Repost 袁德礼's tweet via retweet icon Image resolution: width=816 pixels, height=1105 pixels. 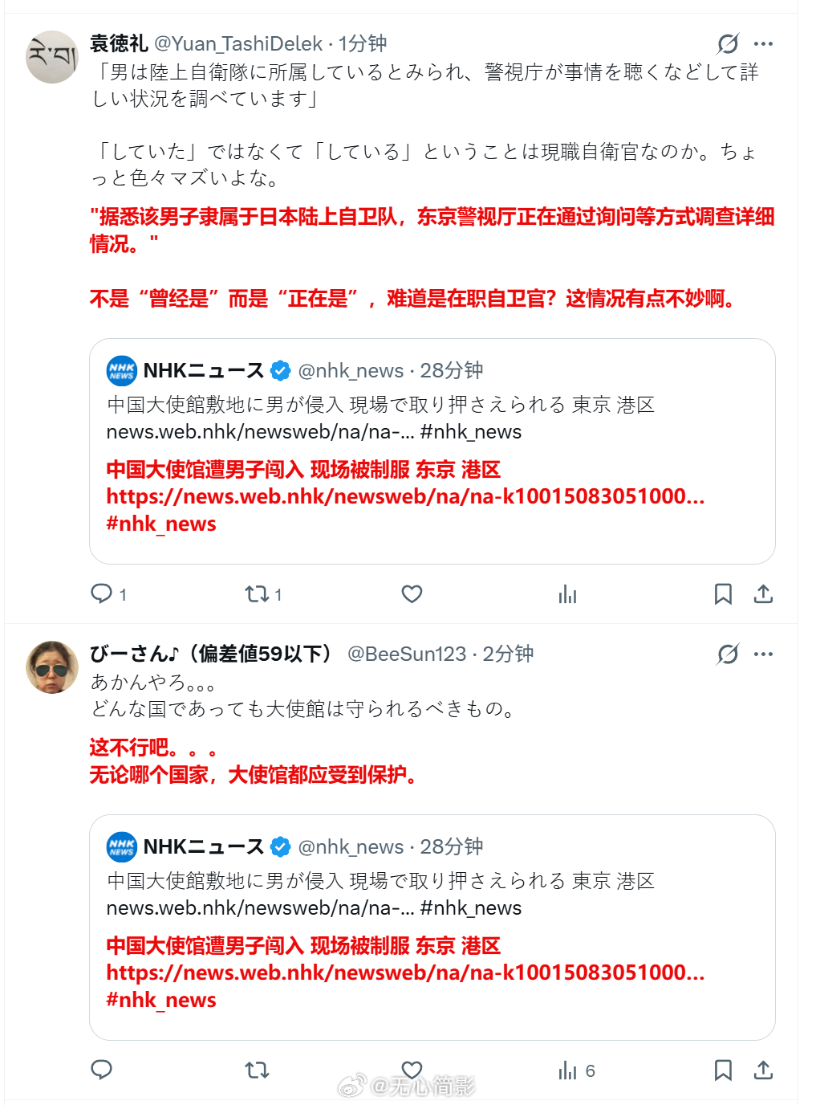[257, 593]
